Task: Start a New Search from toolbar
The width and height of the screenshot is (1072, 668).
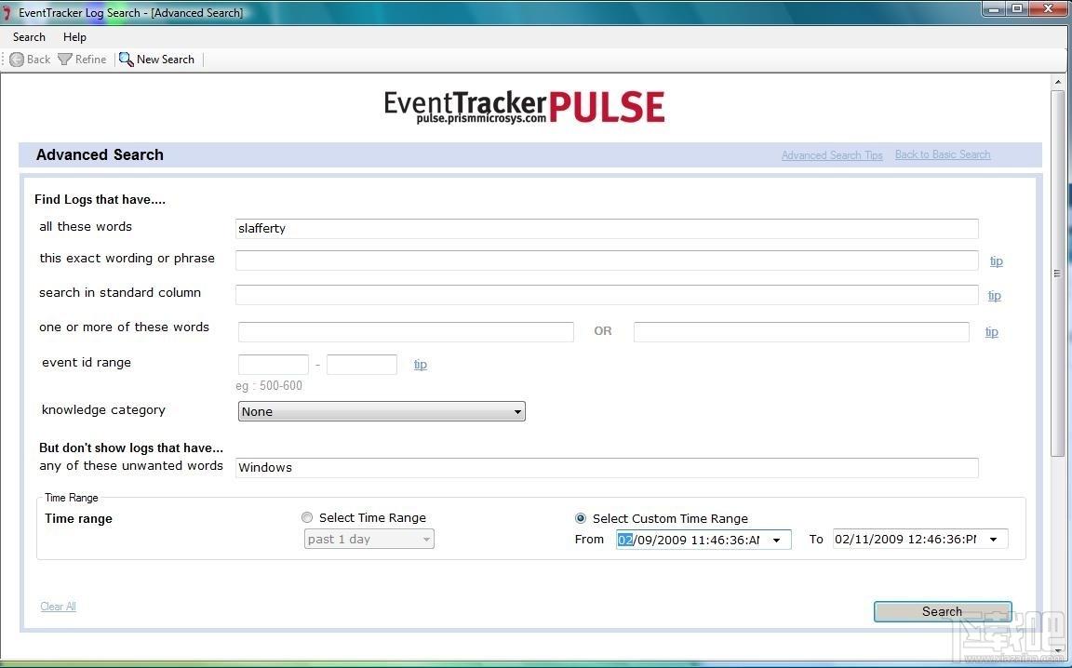Action: click(156, 60)
